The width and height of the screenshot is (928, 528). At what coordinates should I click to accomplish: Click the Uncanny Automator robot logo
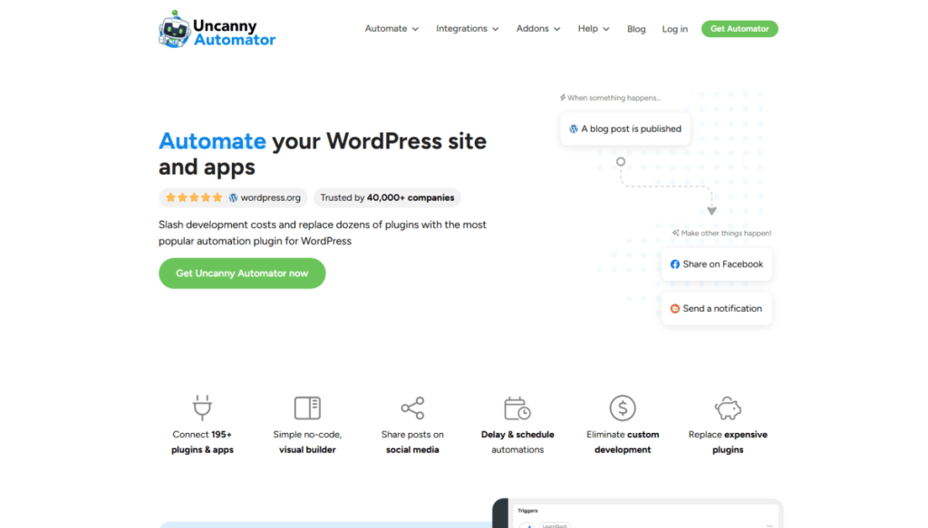(175, 28)
